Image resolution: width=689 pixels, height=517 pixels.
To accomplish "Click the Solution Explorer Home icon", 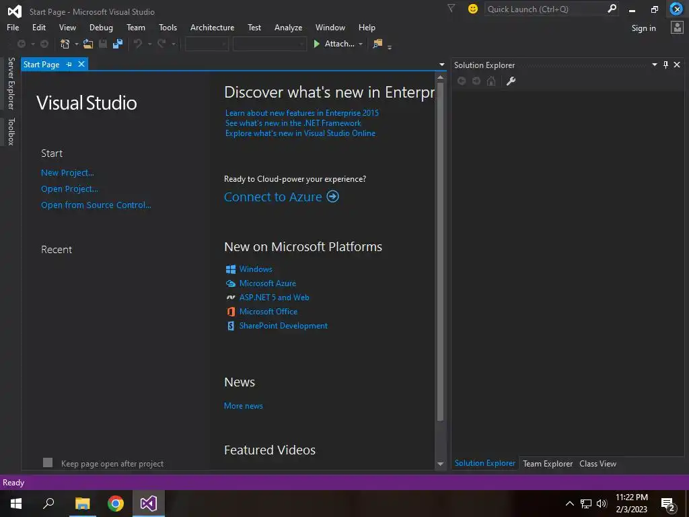I will (491, 81).
